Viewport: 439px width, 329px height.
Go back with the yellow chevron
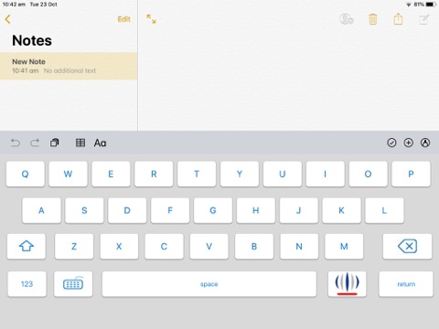point(8,19)
